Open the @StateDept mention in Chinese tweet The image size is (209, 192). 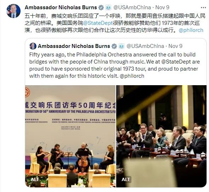(98, 23)
